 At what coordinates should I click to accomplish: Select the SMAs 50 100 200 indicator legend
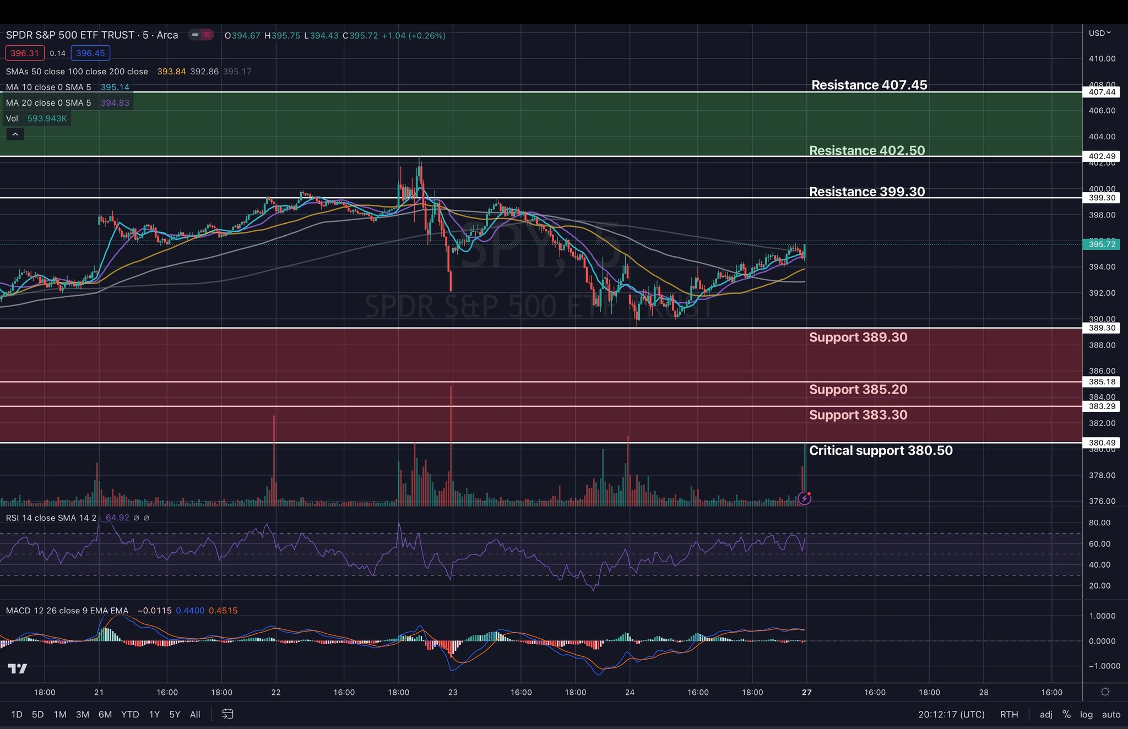click(x=77, y=72)
